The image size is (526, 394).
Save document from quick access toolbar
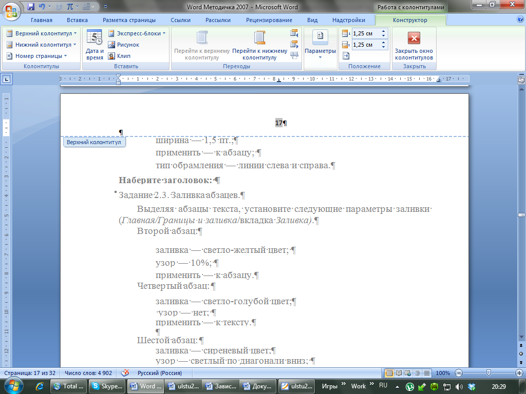31,6
